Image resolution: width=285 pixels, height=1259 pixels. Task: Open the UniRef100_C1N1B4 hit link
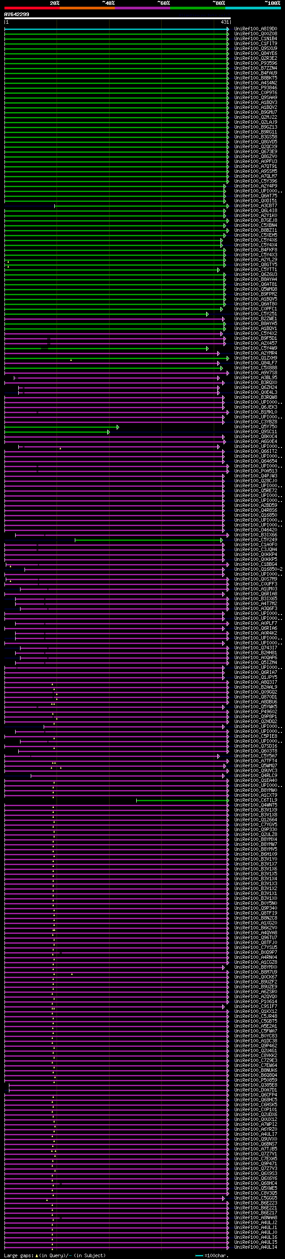pos(256,38)
